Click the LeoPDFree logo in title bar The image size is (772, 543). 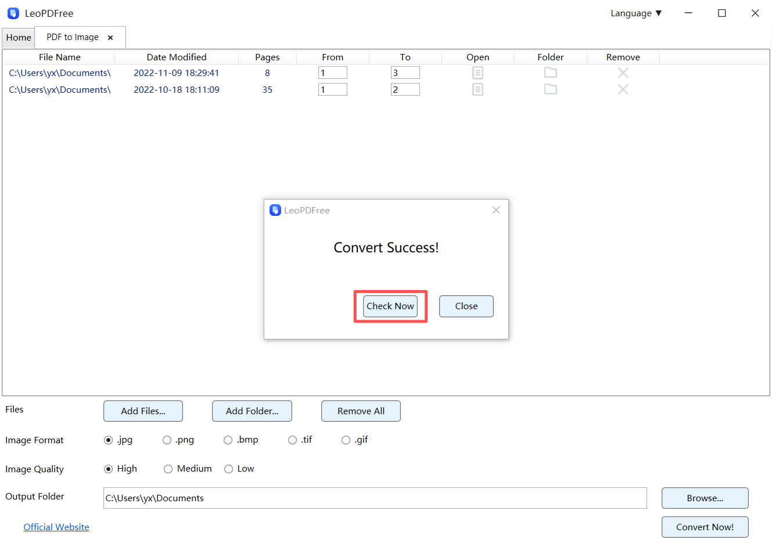[13, 13]
